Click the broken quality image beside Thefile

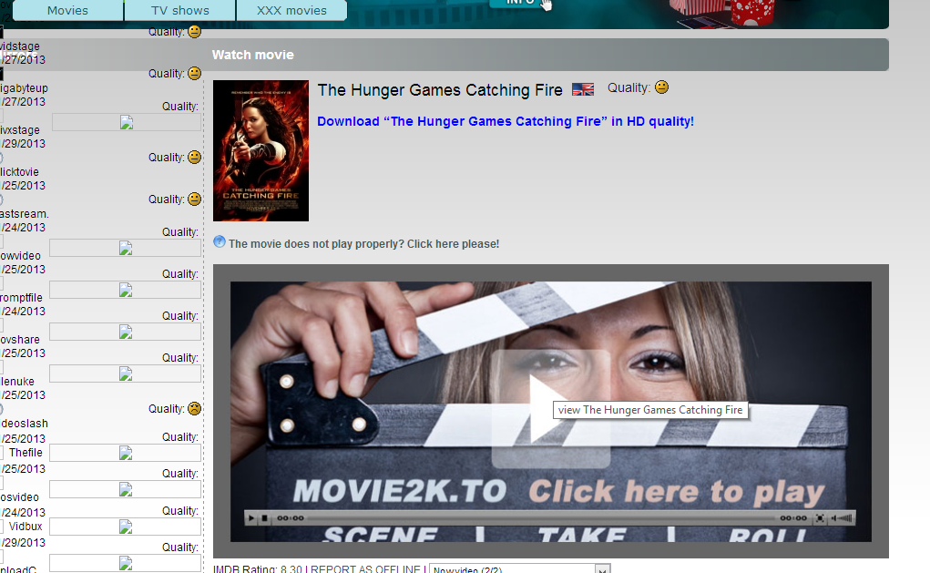(125, 453)
